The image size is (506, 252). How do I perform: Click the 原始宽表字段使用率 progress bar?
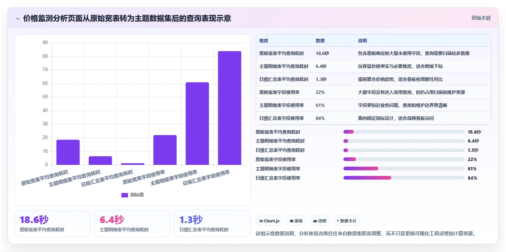coord(404,159)
